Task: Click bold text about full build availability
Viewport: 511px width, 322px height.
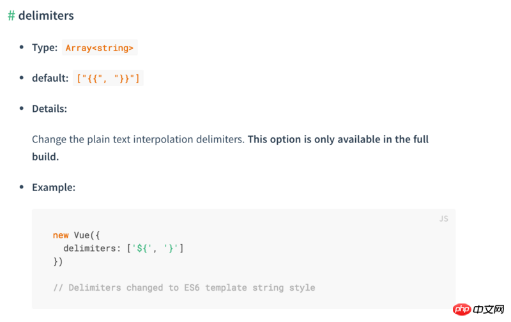Action: pyautogui.click(x=231, y=148)
